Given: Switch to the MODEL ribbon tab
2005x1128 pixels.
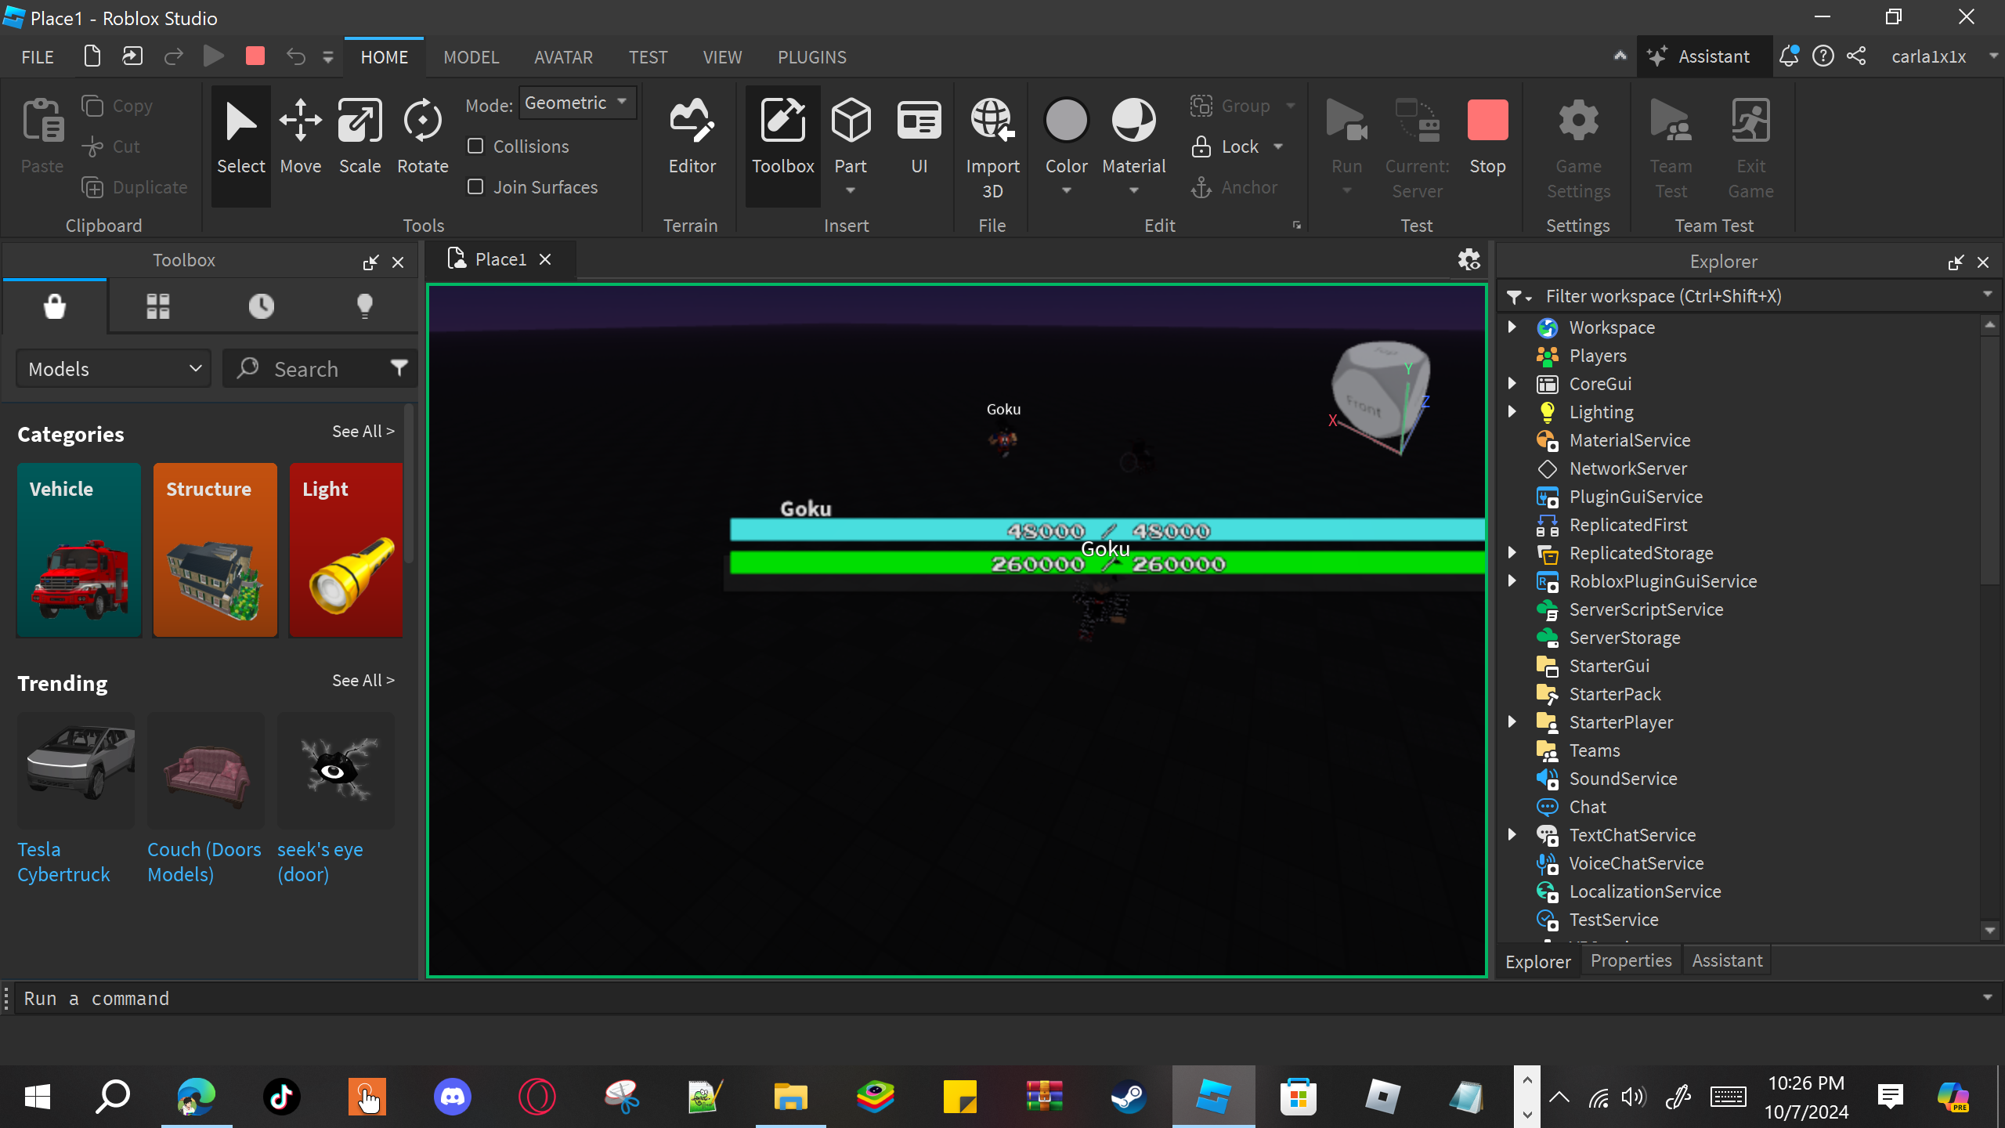Looking at the screenshot, I should click(471, 57).
